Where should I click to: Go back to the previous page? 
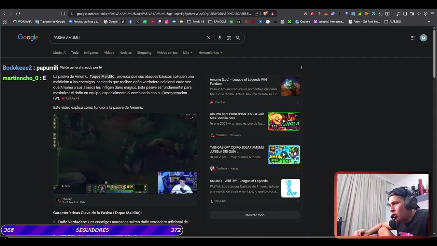click(x=4, y=14)
